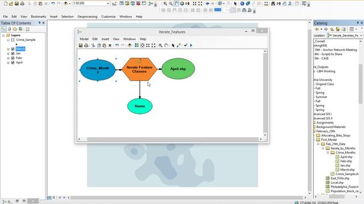364x204 pixels.
Task: Open First_Model folder in Catalog
Action: tap(329, 140)
